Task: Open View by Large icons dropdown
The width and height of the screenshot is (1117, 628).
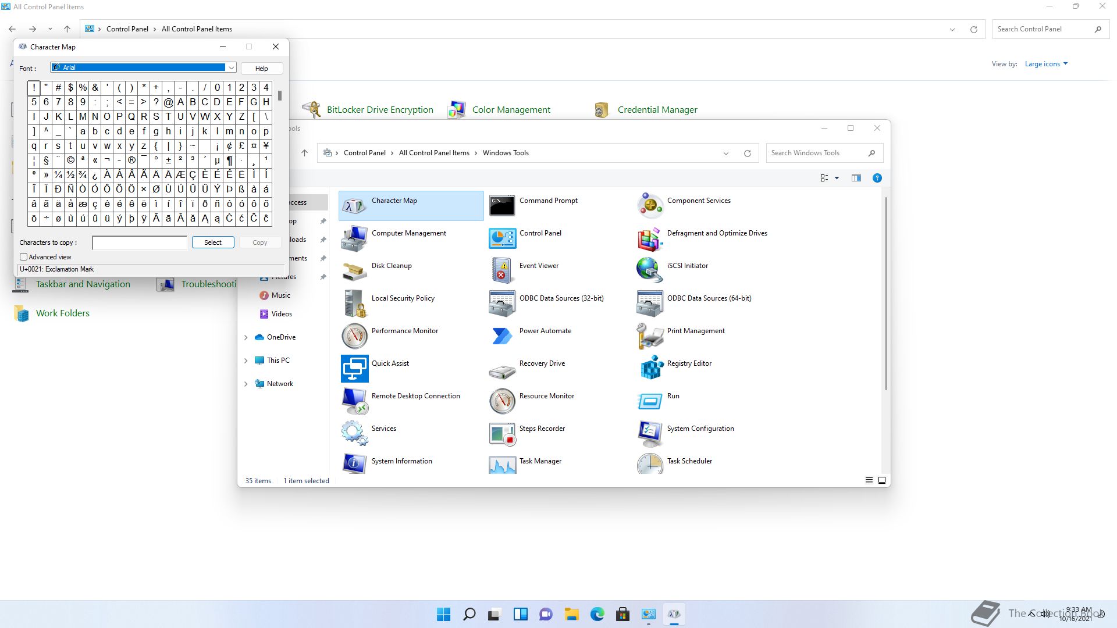Action: click(1046, 64)
